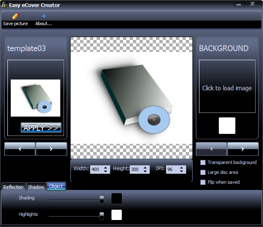Open the About plus icon
263x227 pixels.
tap(44, 16)
